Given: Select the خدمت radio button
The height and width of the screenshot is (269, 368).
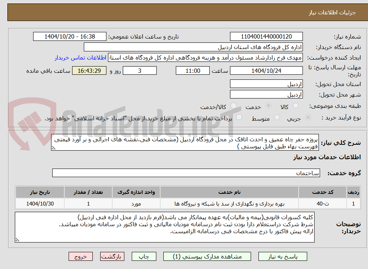Looking at the screenshot, I should point(267,105).
